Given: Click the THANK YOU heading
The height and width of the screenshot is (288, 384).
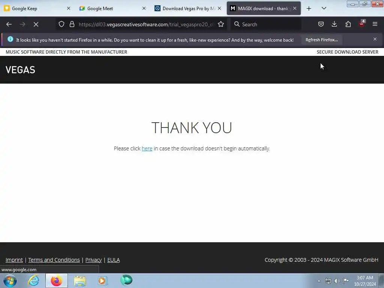Looking at the screenshot, I should click(x=192, y=127).
